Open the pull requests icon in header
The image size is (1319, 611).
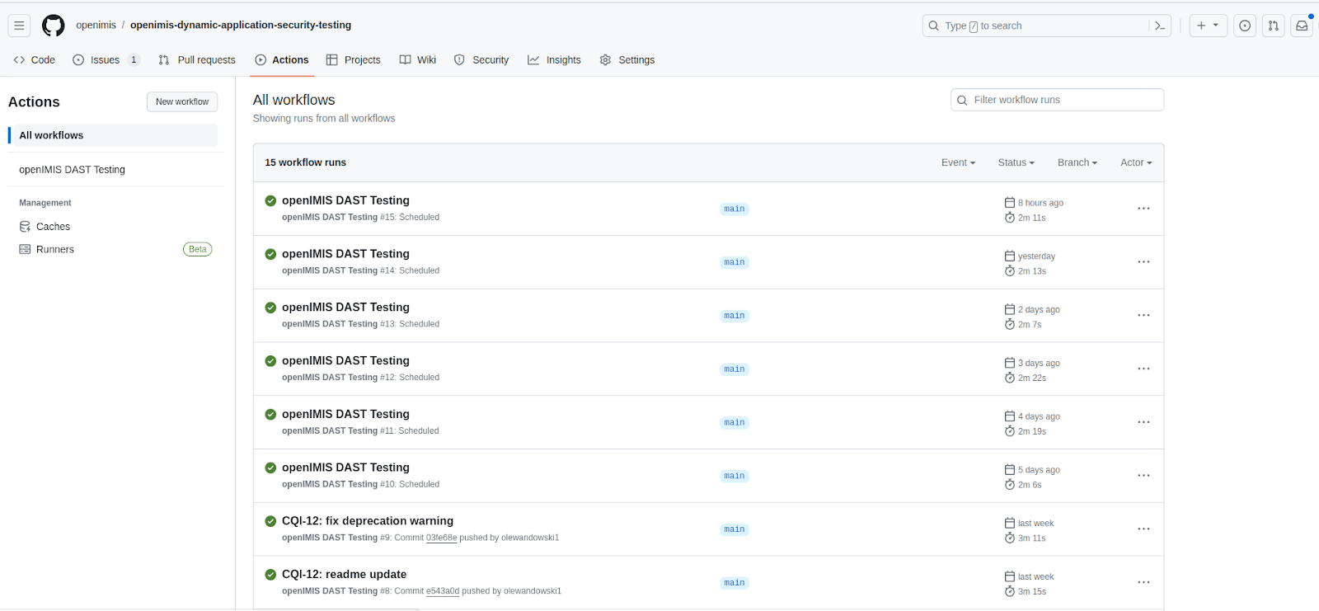pos(1274,26)
